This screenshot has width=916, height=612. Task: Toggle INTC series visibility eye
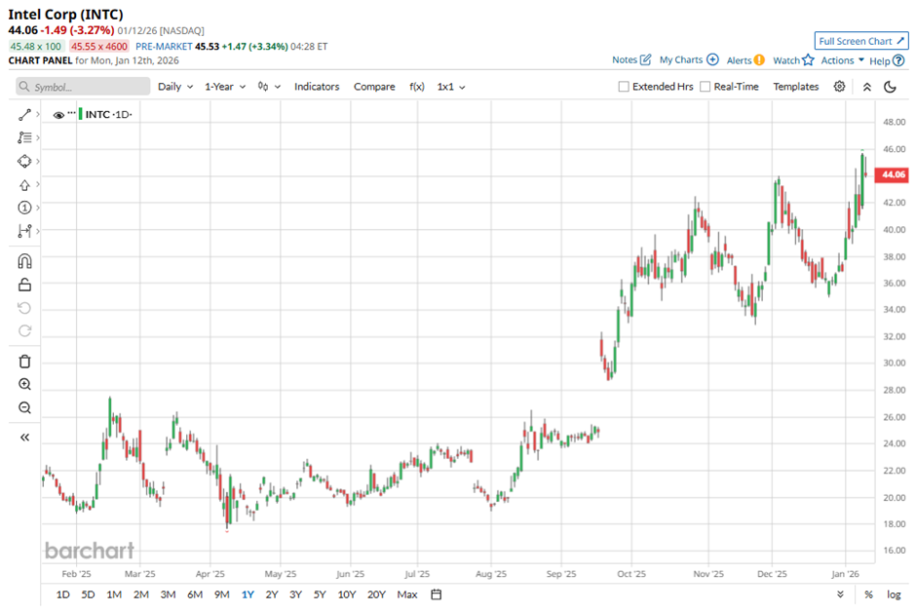[58, 115]
